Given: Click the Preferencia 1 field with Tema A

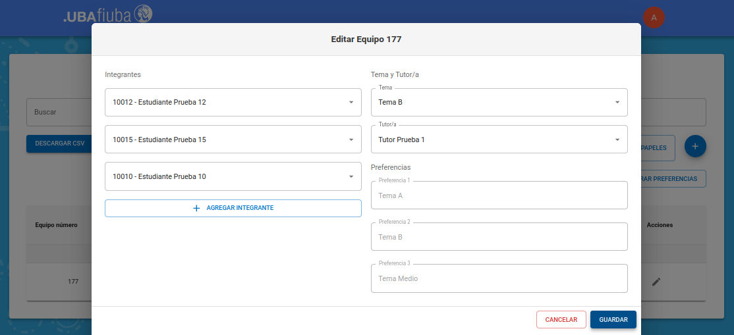Looking at the screenshot, I should pos(499,195).
